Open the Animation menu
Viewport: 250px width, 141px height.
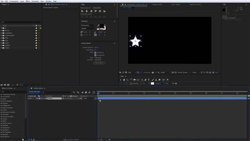tap(35, 1)
